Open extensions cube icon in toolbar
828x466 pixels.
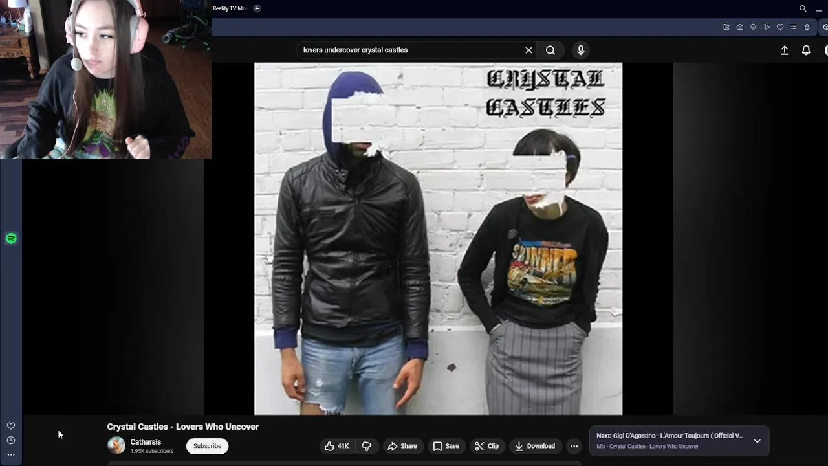pos(825,27)
